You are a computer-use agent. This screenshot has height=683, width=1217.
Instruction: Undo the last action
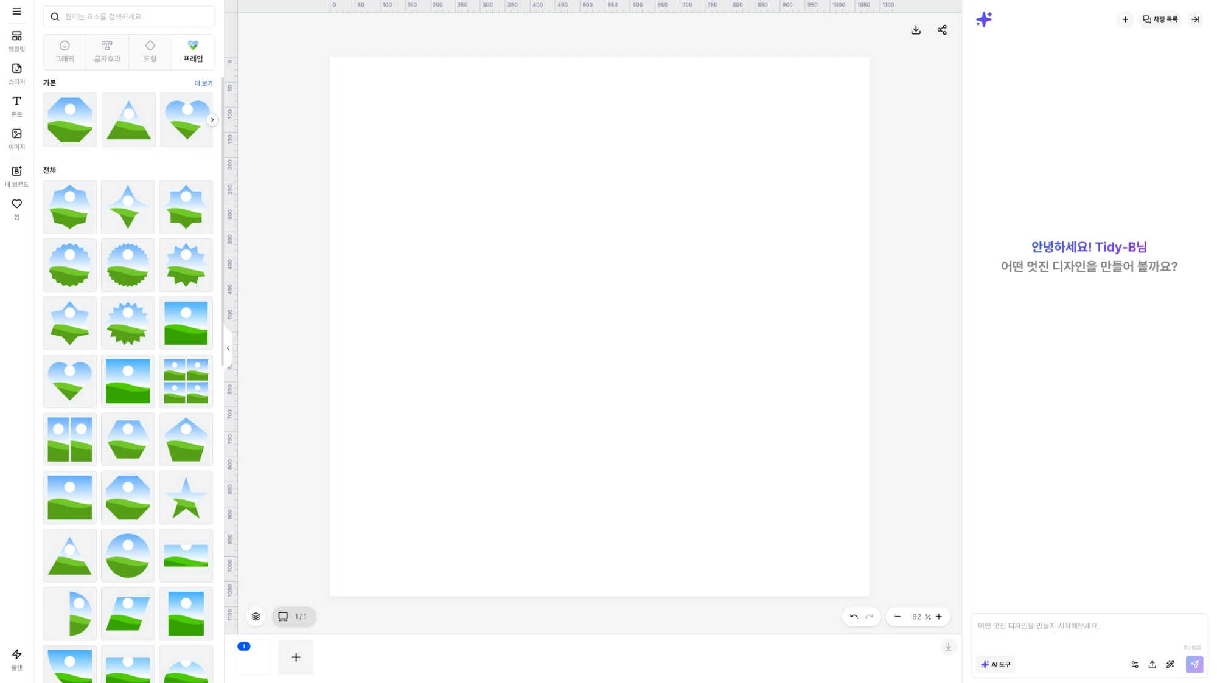[x=854, y=617]
